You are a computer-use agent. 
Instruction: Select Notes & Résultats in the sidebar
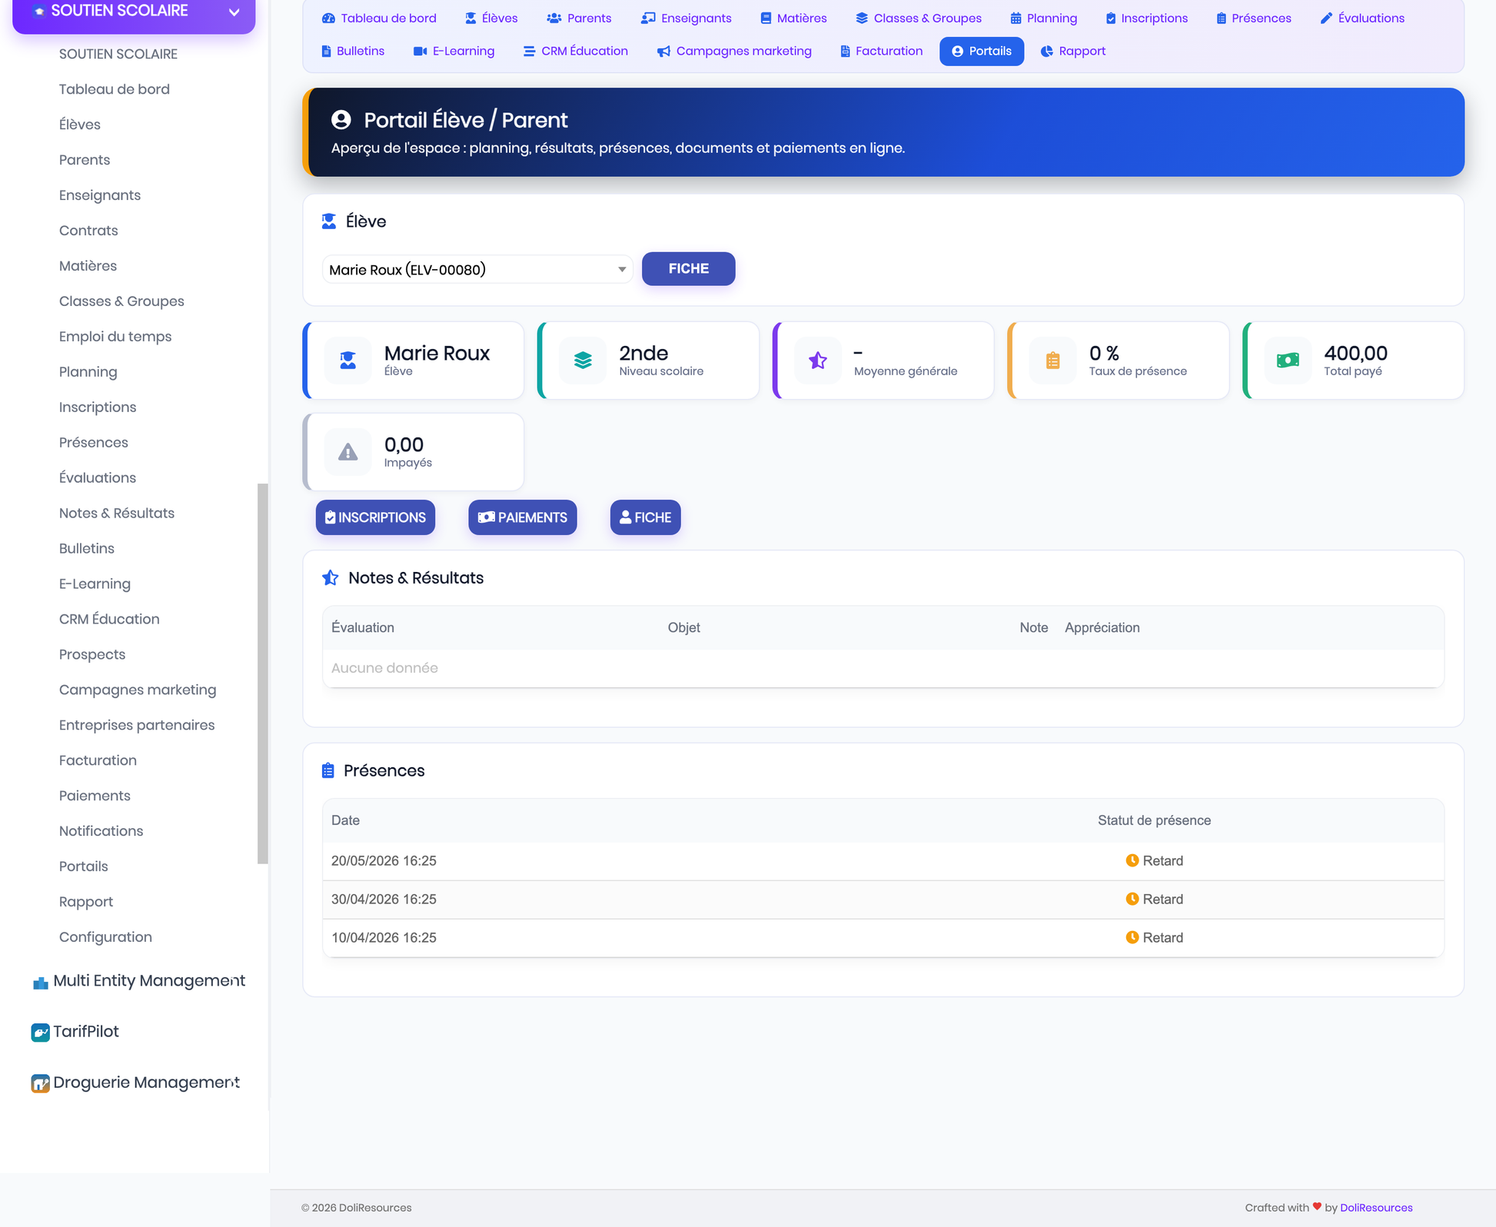117,513
